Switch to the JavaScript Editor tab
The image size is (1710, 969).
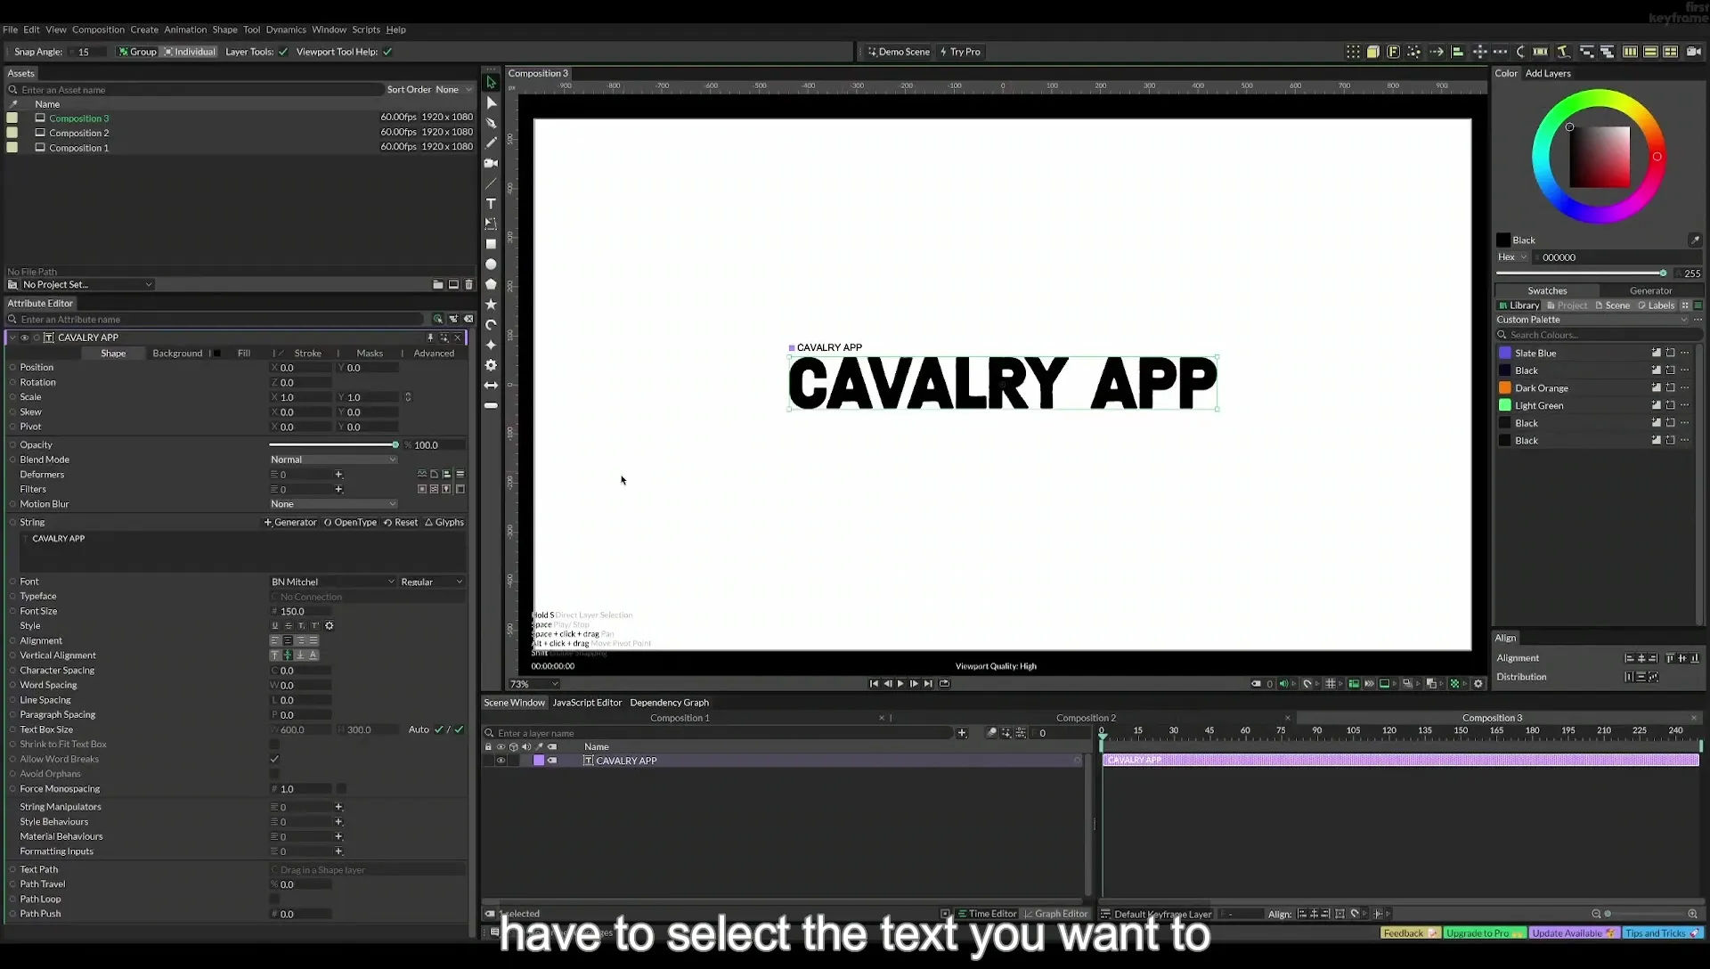587,703
